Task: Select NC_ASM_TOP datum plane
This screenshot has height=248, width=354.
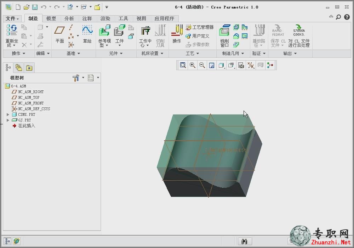Action: click(29, 97)
